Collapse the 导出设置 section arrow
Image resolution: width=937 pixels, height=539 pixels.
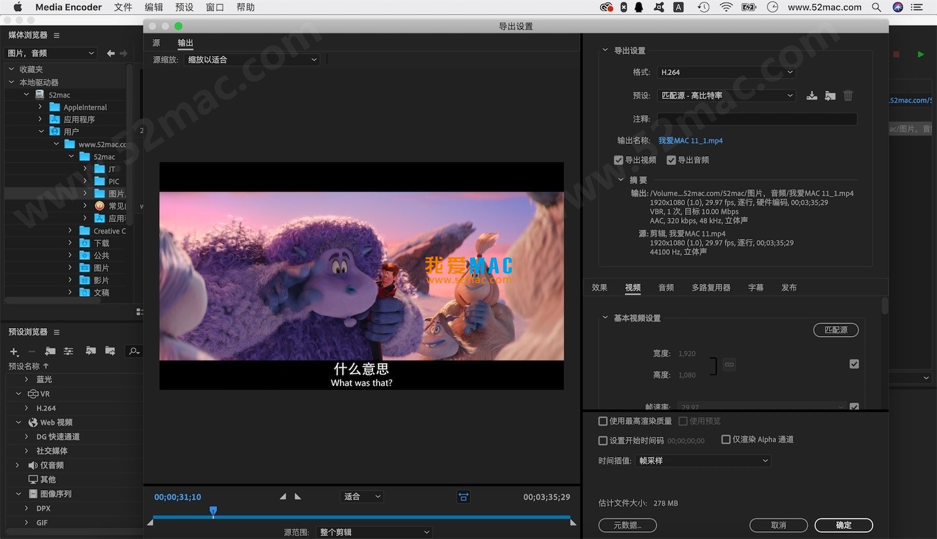click(x=605, y=50)
